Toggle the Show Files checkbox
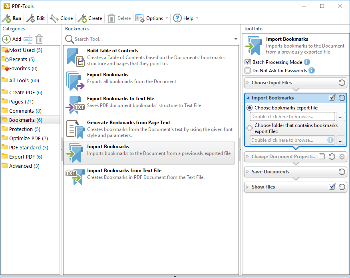The height and width of the screenshot is (278, 350). point(332,187)
